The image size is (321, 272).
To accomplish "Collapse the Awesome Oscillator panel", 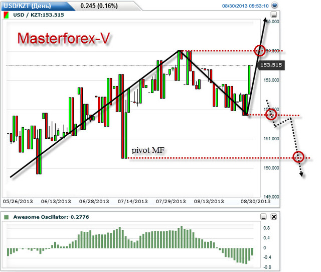I will point(264,217).
